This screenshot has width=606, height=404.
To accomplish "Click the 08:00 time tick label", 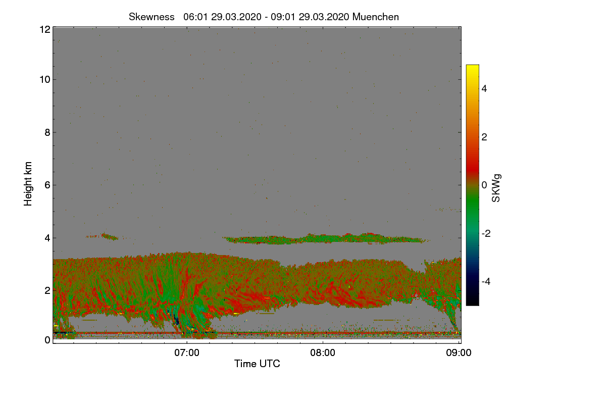I will tap(323, 353).
